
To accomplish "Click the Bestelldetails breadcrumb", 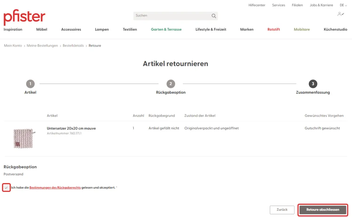I will pos(73,46).
